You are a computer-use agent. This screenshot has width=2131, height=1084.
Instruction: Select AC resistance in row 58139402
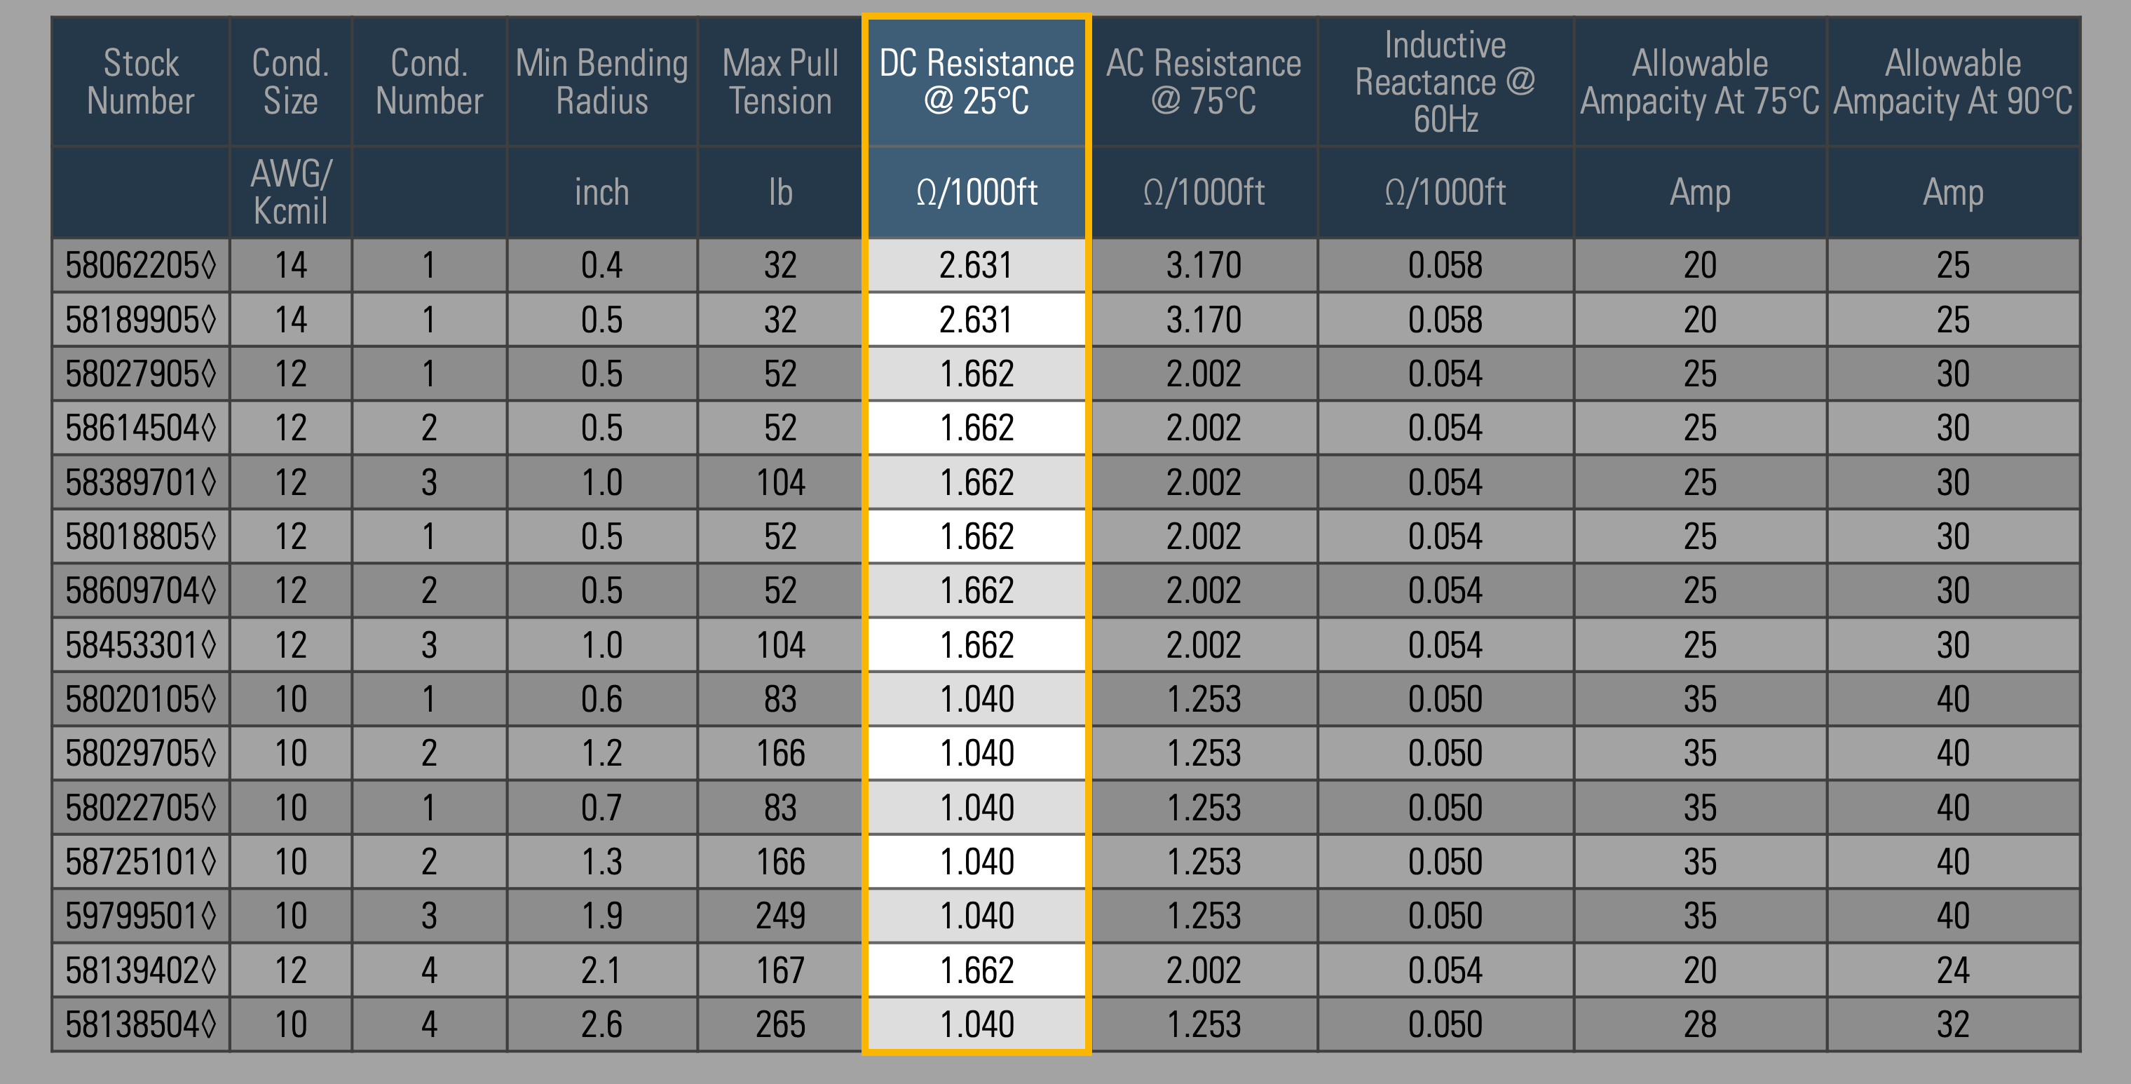(1204, 970)
